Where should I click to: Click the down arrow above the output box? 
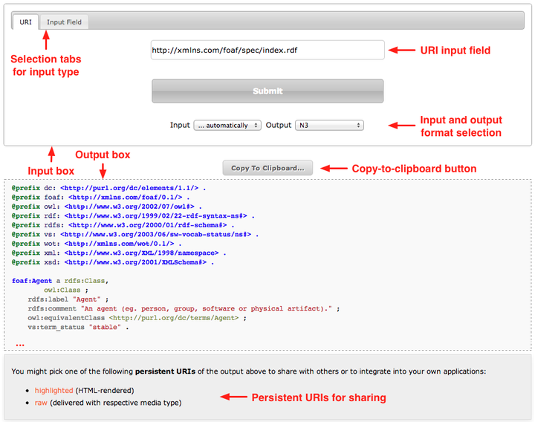[x=103, y=169]
